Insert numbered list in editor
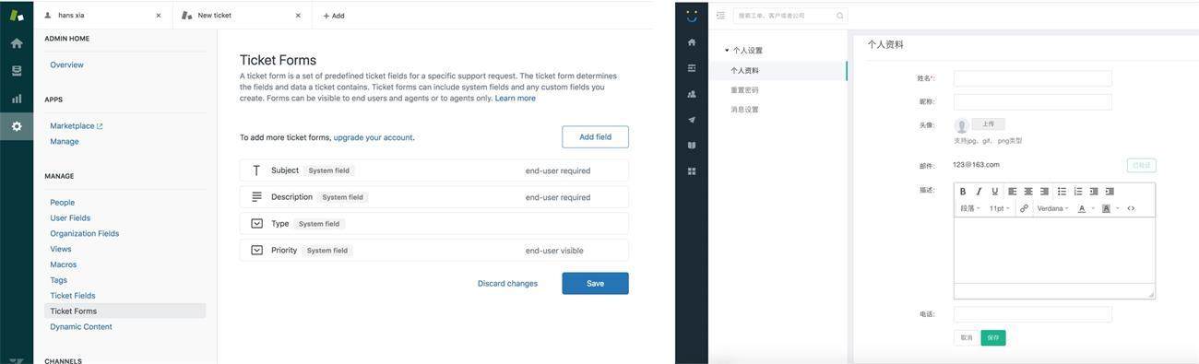Screen dimensions: 1199x364 tap(1078, 192)
